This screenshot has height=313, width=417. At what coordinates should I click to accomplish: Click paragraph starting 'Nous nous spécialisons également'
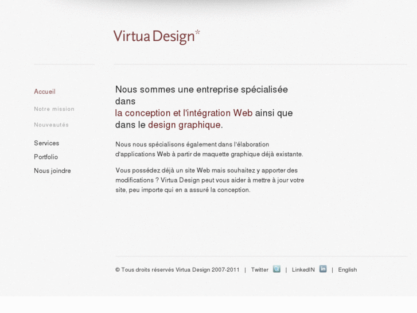(x=209, y=149)
